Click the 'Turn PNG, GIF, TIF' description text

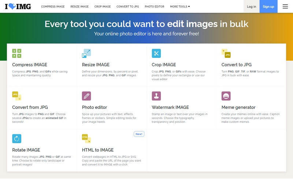pos(250,74)
